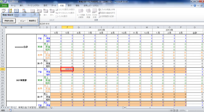Screen dimensions: 204x112
Task: Switch to Page Break Preview icon
Action: pos(177,111)
